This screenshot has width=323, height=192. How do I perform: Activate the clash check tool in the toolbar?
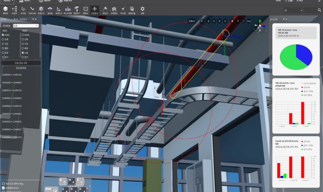click(95, 9)
